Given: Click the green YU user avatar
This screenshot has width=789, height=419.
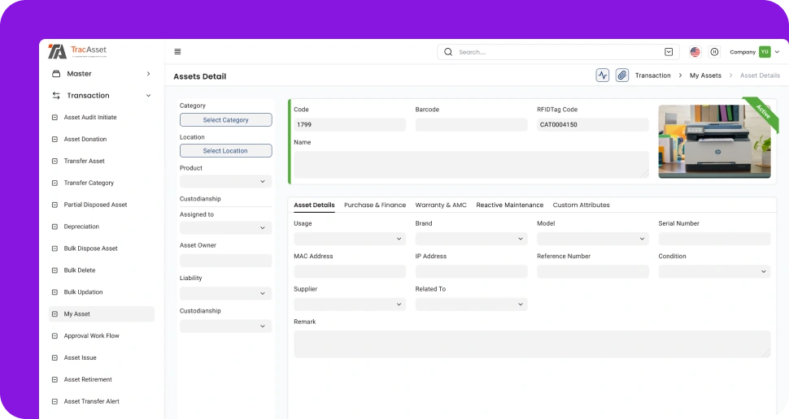Looking at the screenshot, I should pos(765,52).
